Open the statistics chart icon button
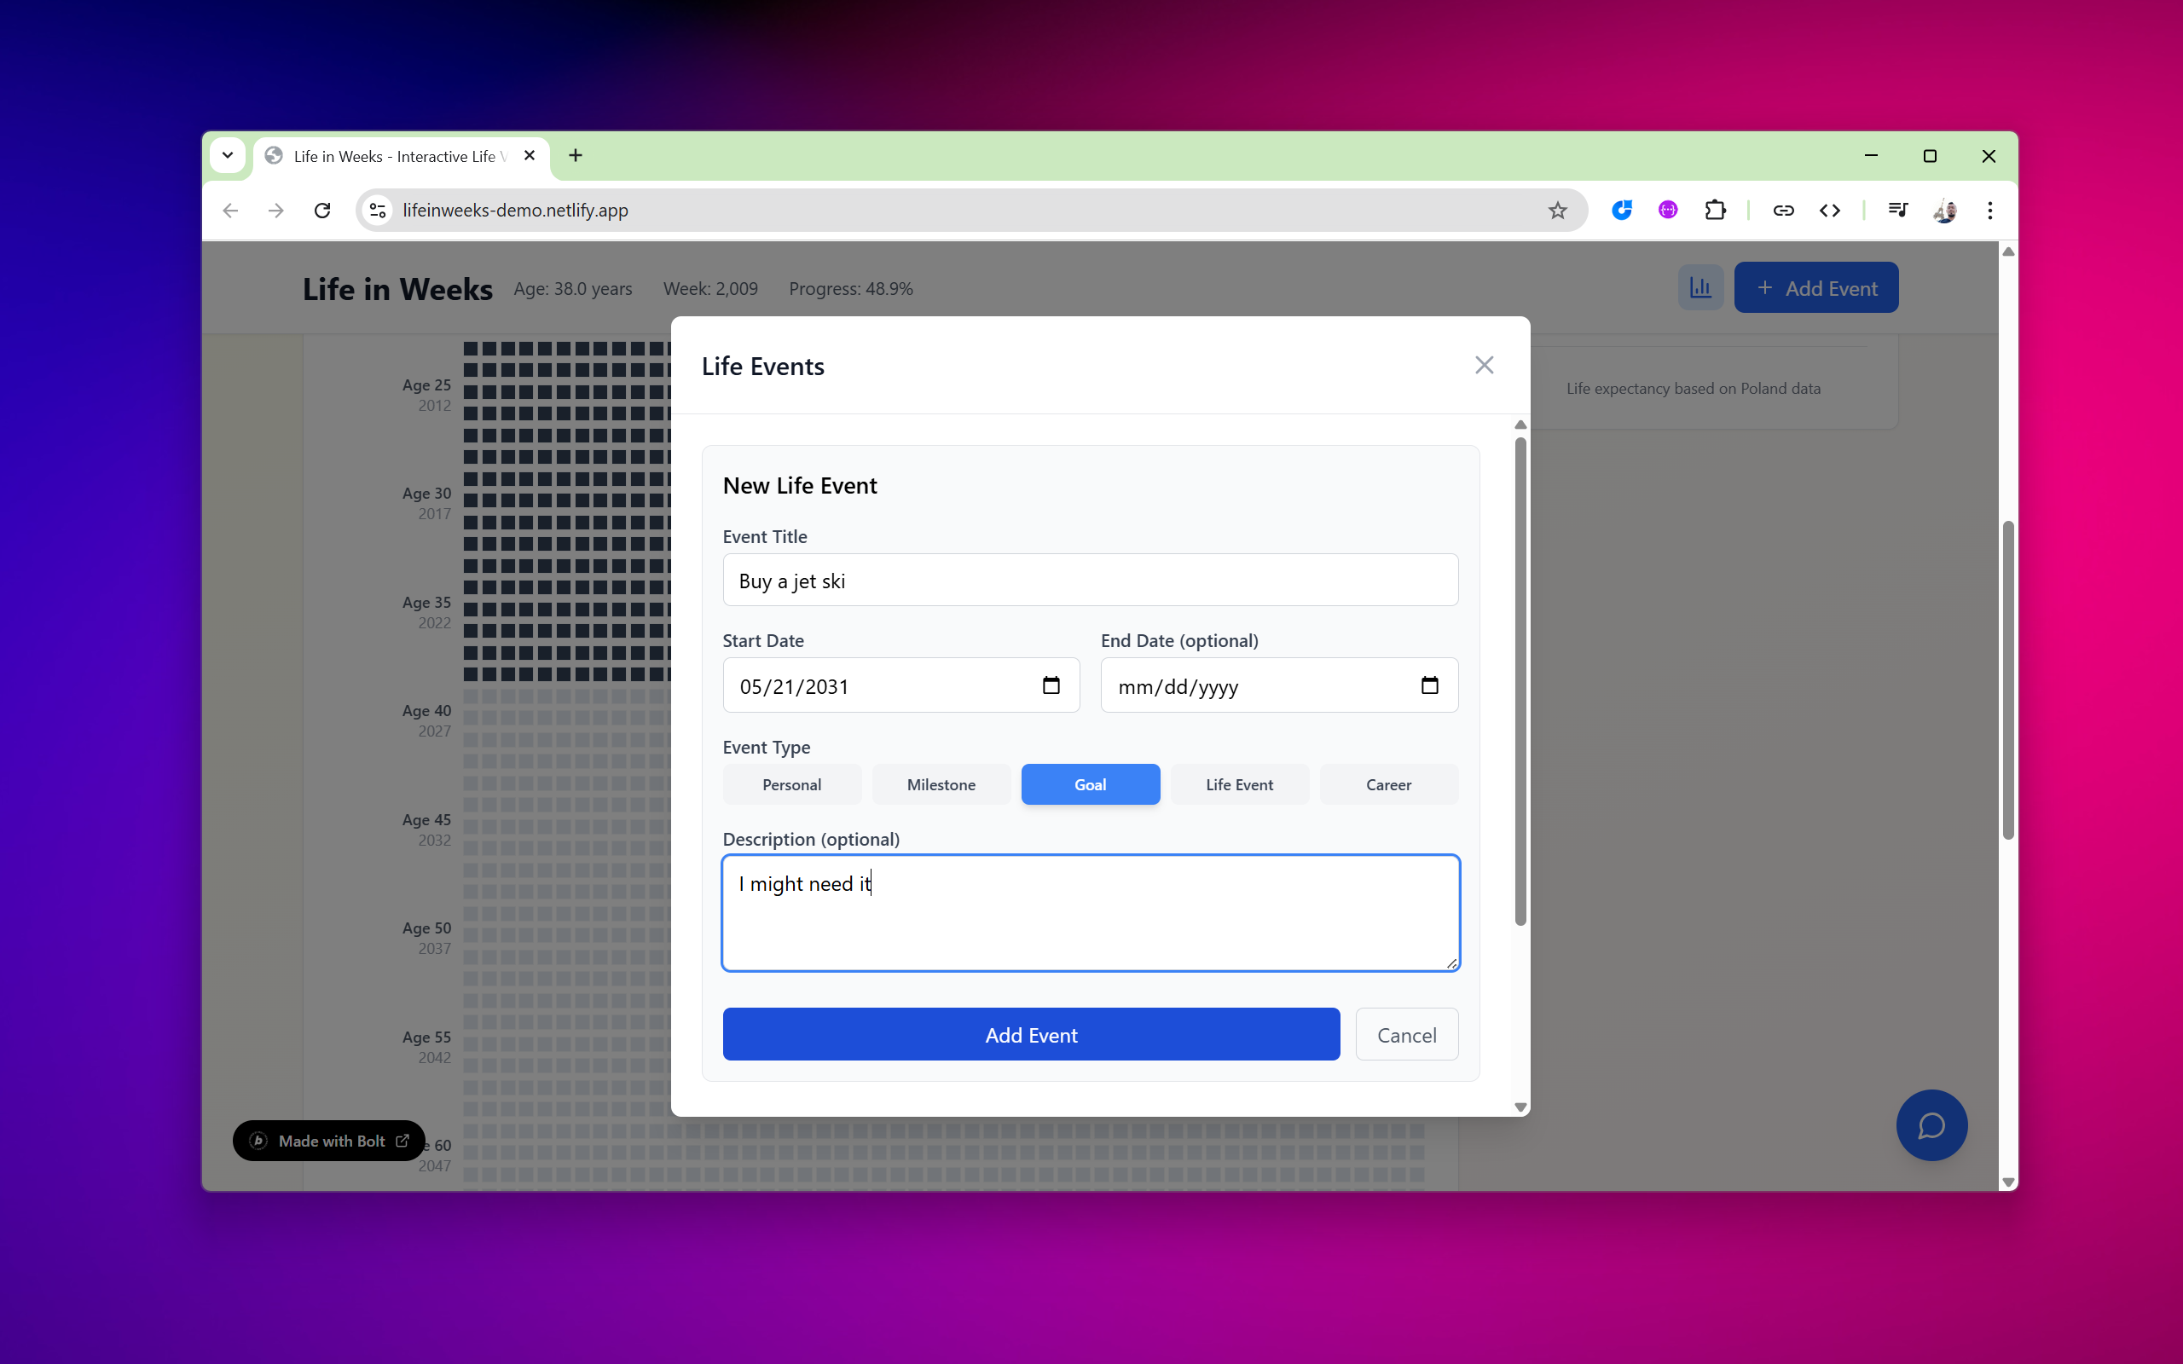The width and height of the screenshot is (2183, 1364). pos(1700,288)
